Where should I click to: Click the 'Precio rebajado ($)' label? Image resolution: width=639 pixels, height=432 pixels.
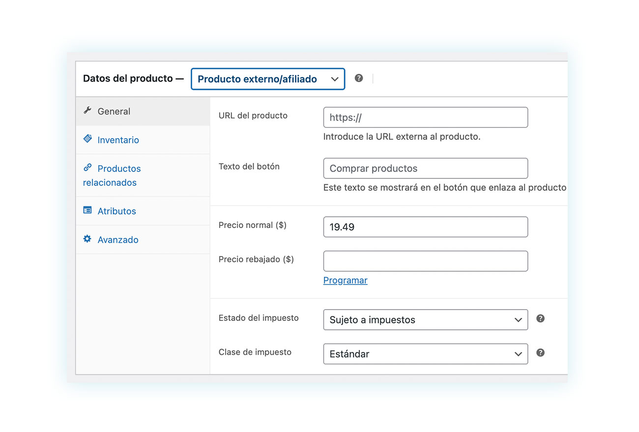(x=256, y=259)
